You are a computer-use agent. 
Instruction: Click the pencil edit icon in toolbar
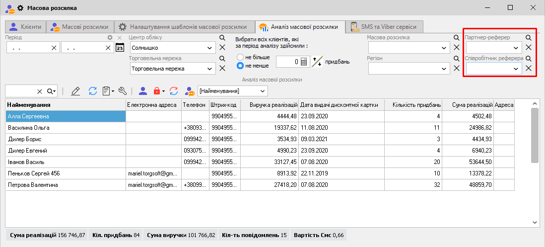click(x=75, y=91)
